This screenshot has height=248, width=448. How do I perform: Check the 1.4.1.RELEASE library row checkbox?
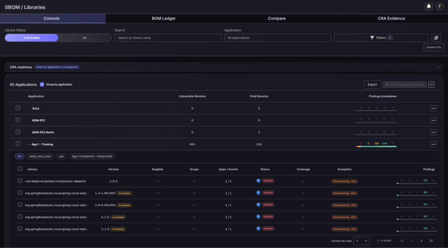pyautogui.click(x=20, y=192)
